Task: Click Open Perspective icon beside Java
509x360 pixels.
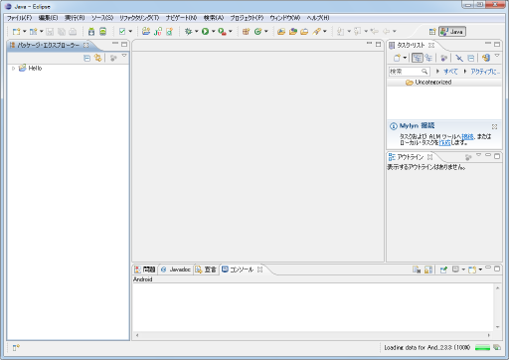Action: (432, 32)
